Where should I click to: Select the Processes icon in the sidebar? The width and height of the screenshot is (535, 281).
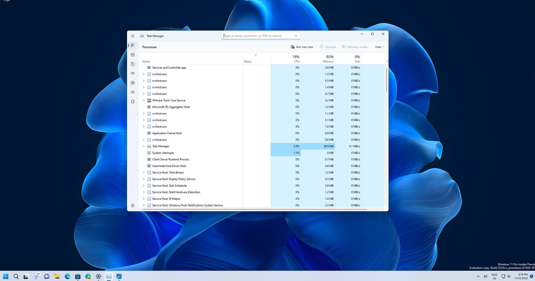click(133, 45)
